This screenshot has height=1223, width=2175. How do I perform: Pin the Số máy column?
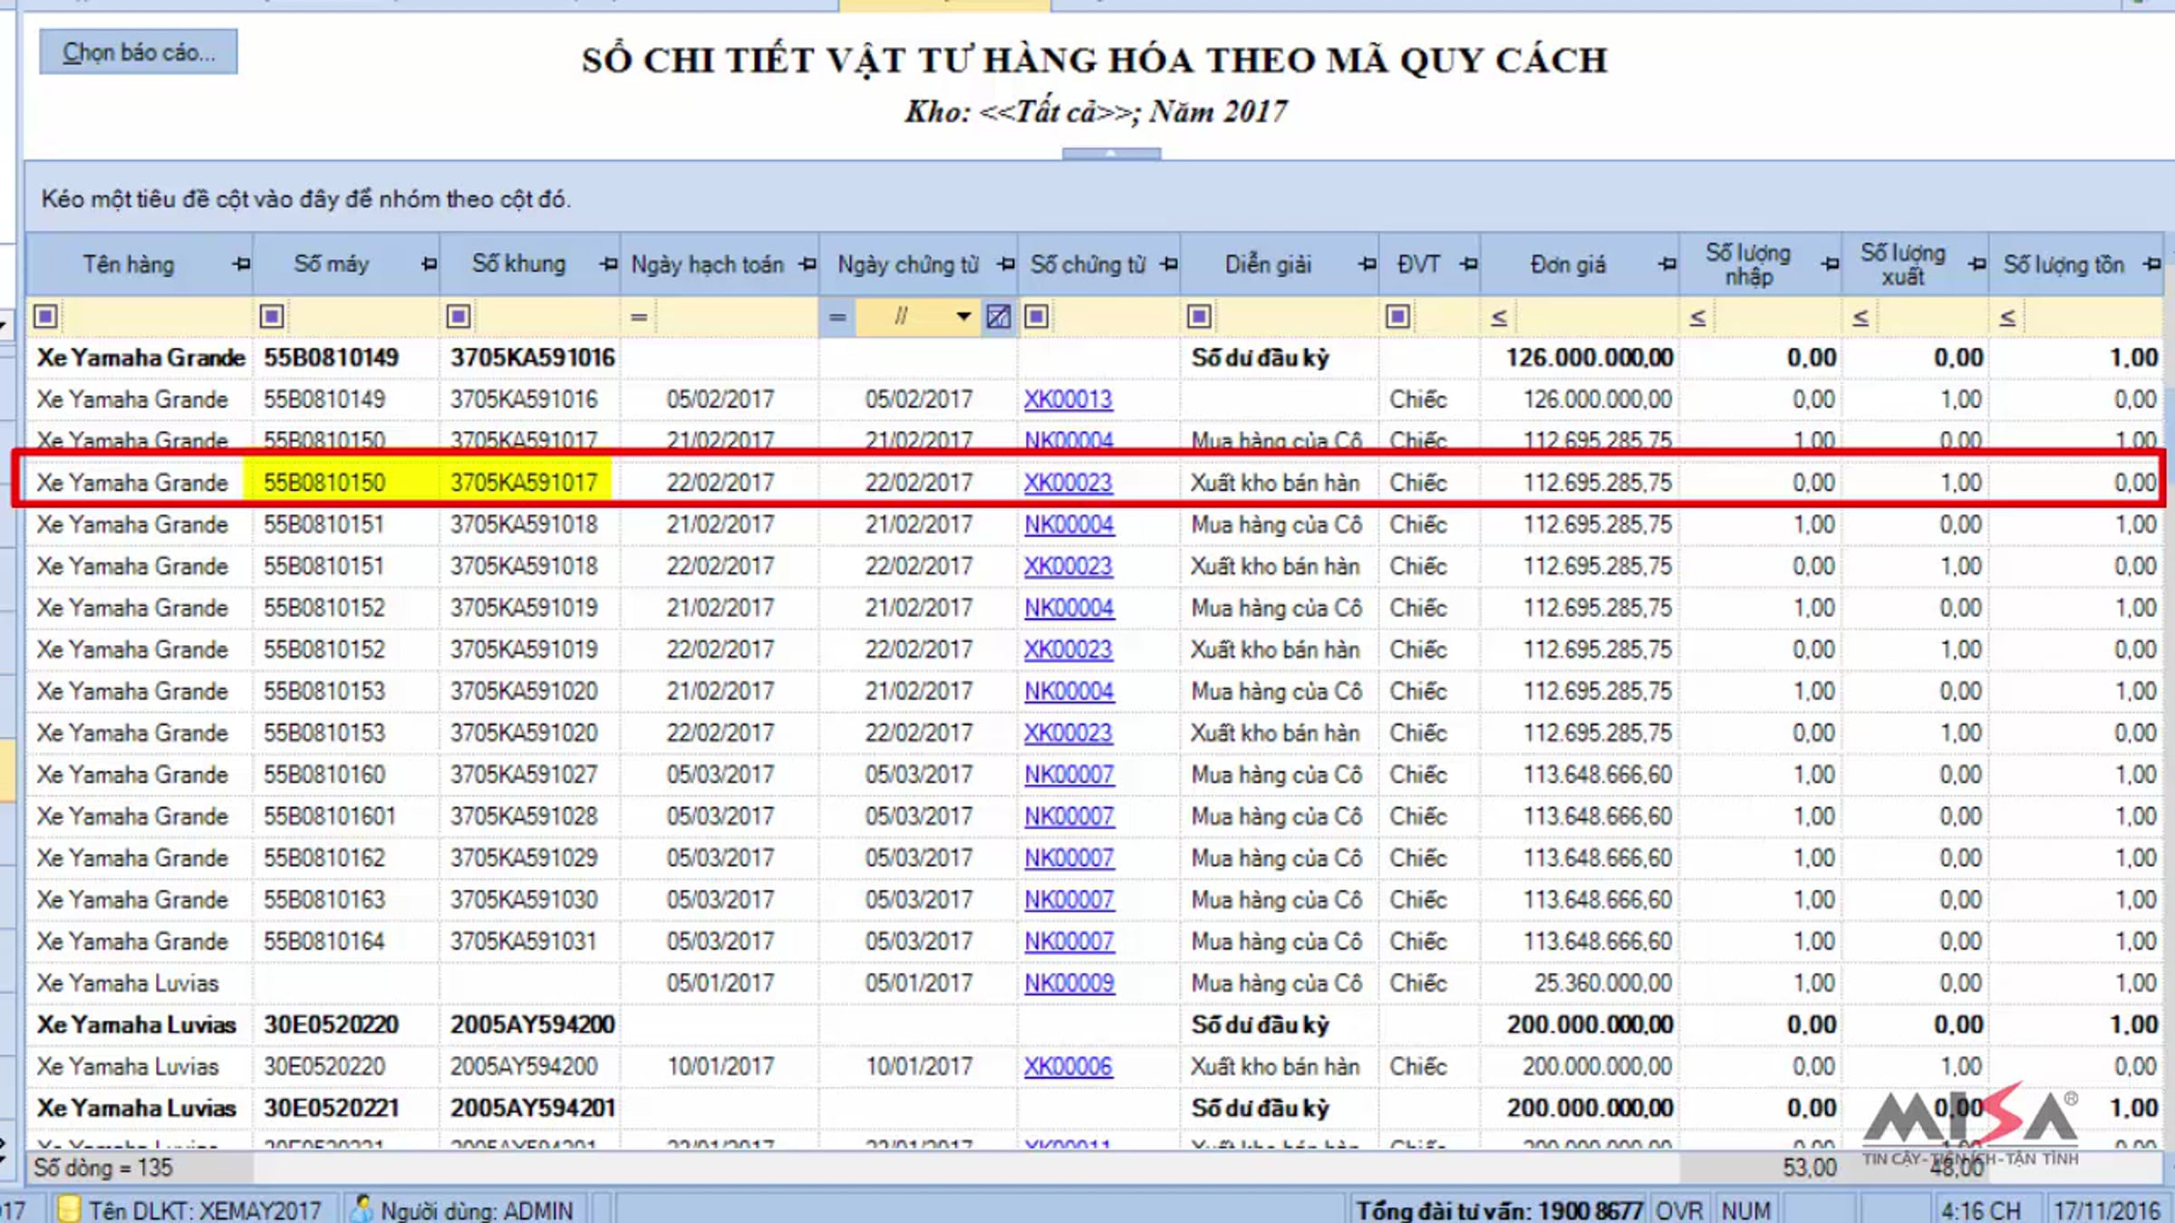pos(429,265)
